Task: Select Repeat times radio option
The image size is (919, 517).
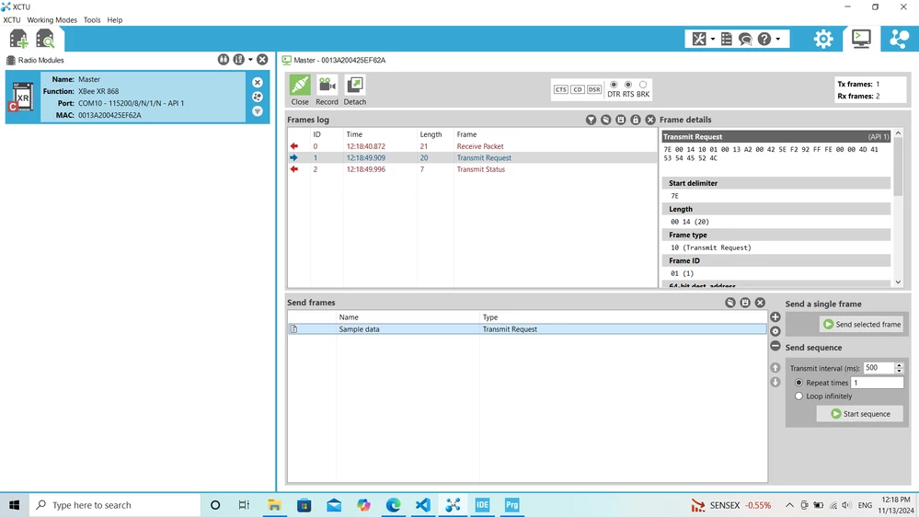Action: (798, 383)
